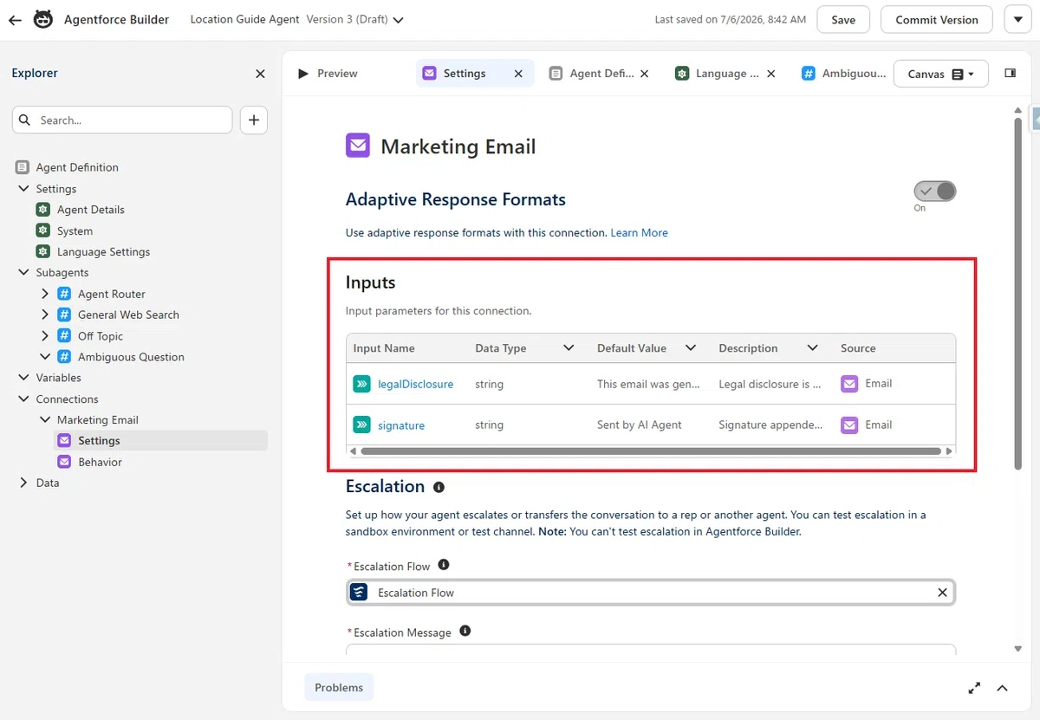
Task: Click the info icon beside Escalation Flow label
Action: (444, 565)
